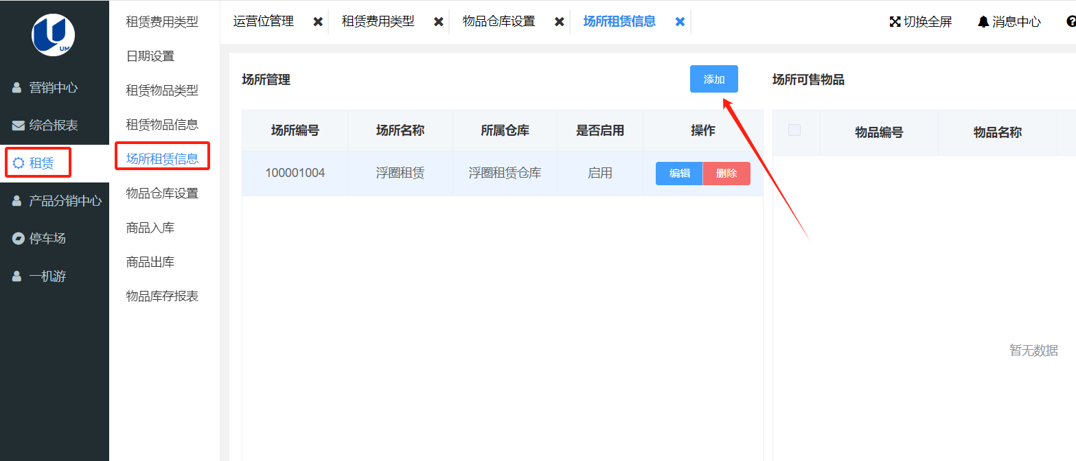Viewport: 1076px width, 461px height.
Task: Open 商品入库 in the submenu
Action: click(x=150, y=228)
